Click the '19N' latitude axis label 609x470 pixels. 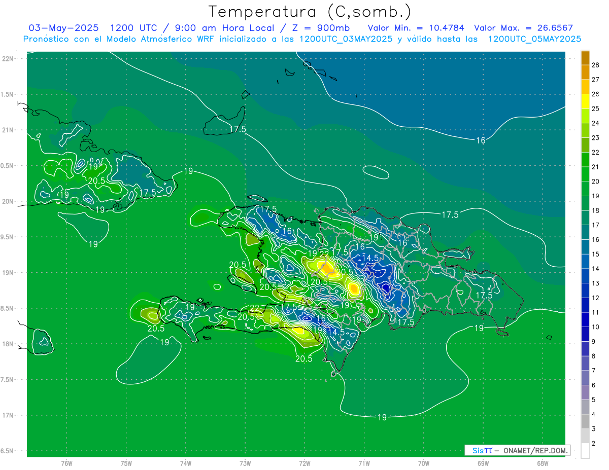coord(8,273)
